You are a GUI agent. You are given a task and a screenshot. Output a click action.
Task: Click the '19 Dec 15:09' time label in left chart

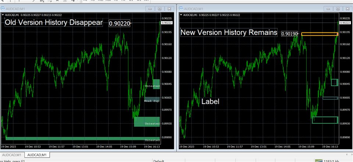pos(128,147)
